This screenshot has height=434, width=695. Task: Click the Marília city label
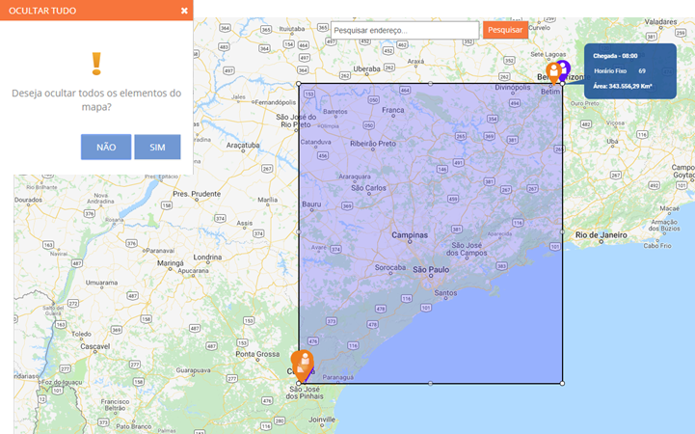coord(268,200)
